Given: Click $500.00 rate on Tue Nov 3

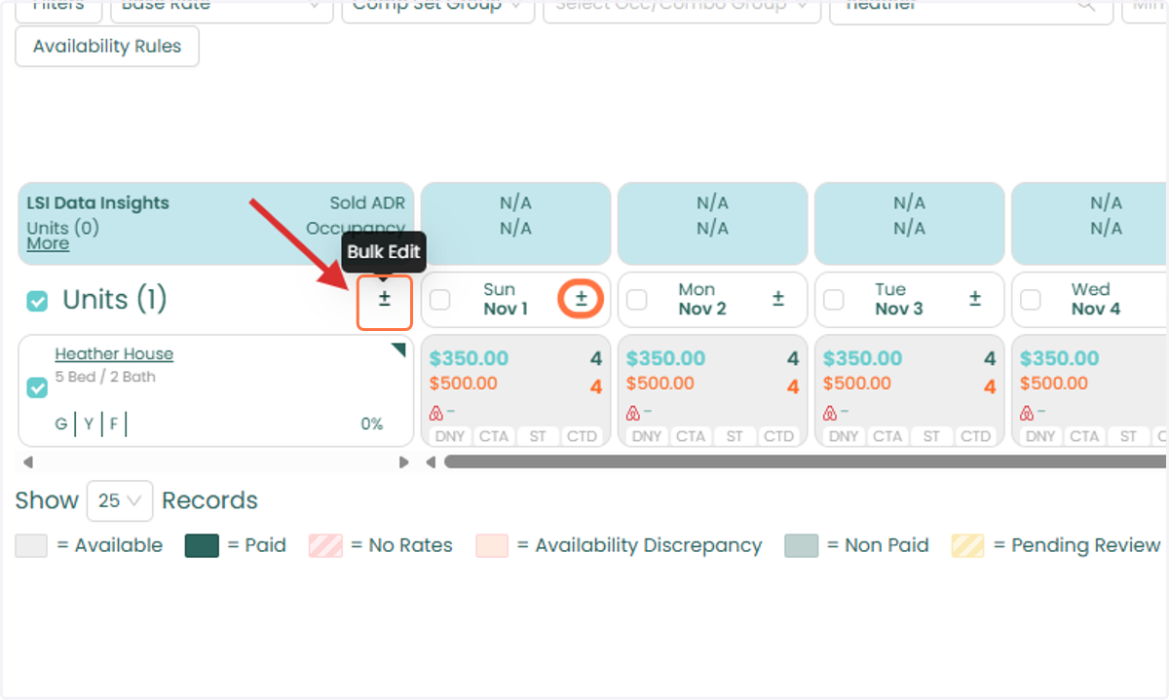Looking at the screenshot, I should tap(857, 384).
